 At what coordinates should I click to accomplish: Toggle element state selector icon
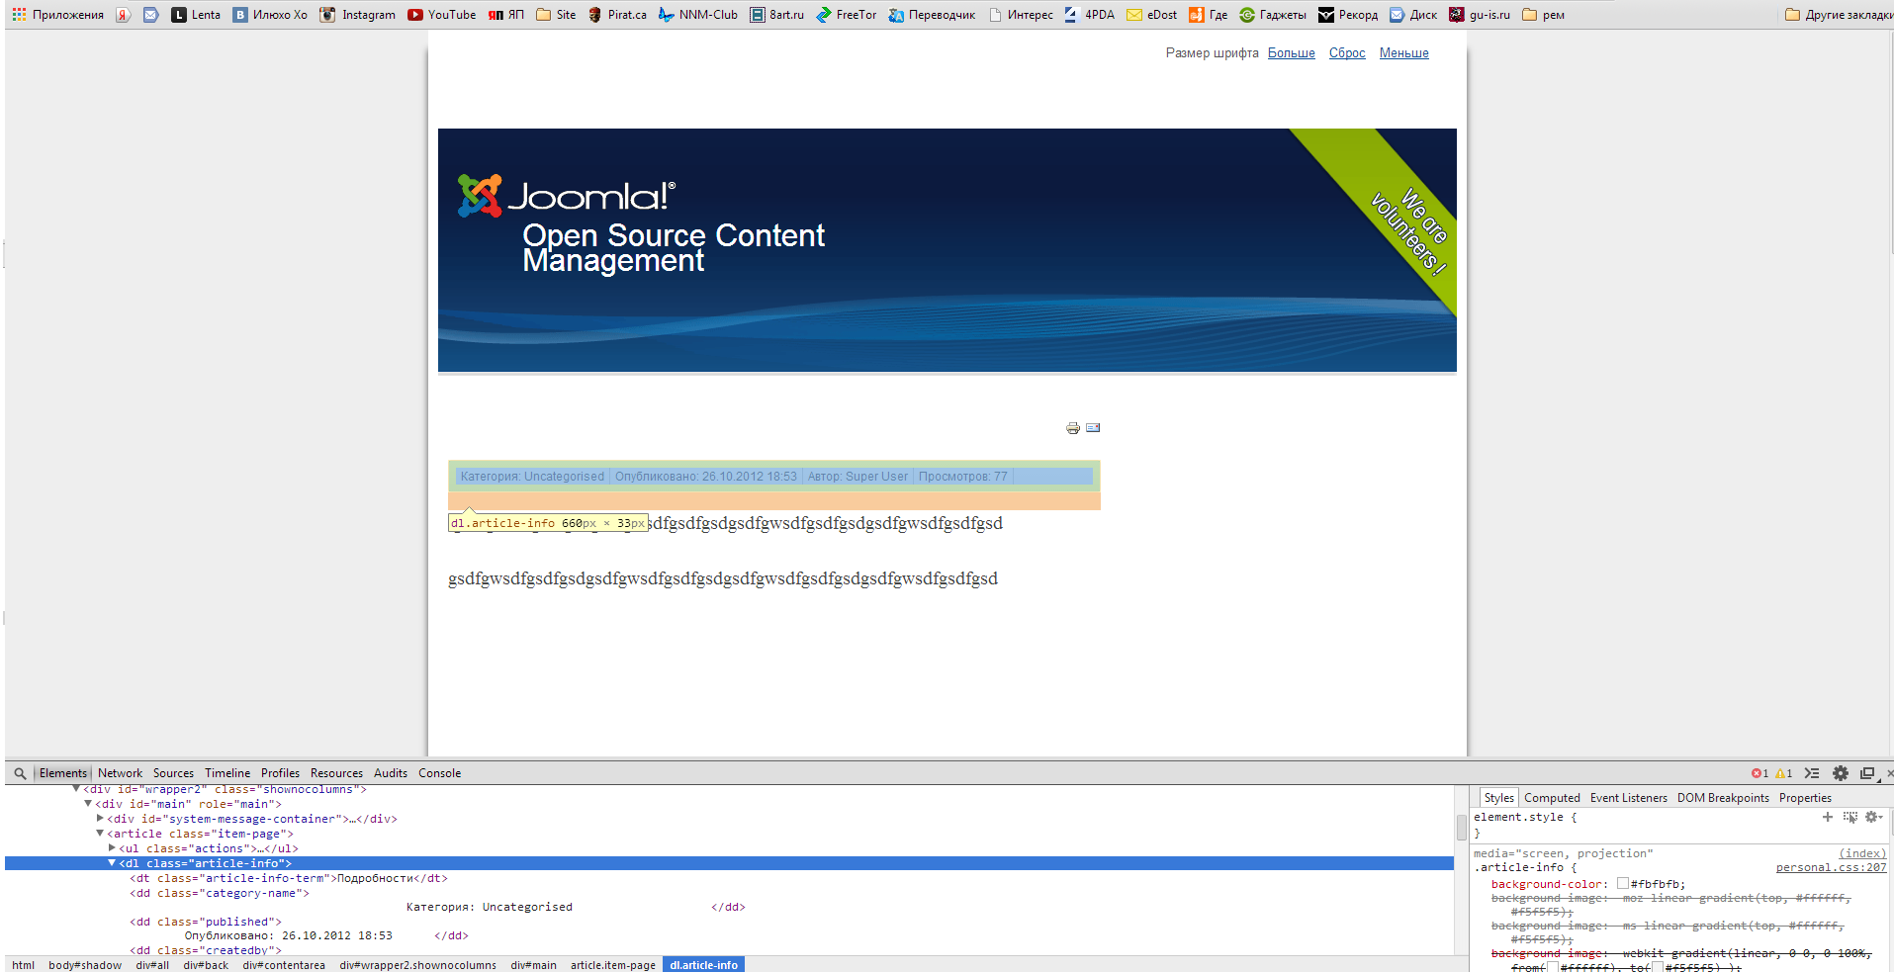1850,817
